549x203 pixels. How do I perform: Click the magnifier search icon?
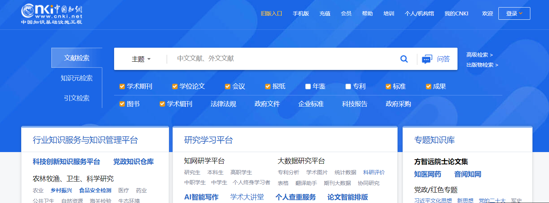click(404, 59)
